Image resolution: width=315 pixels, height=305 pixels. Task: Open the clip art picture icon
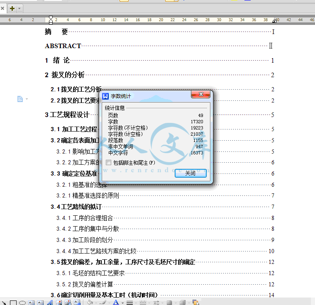point(68,303)
